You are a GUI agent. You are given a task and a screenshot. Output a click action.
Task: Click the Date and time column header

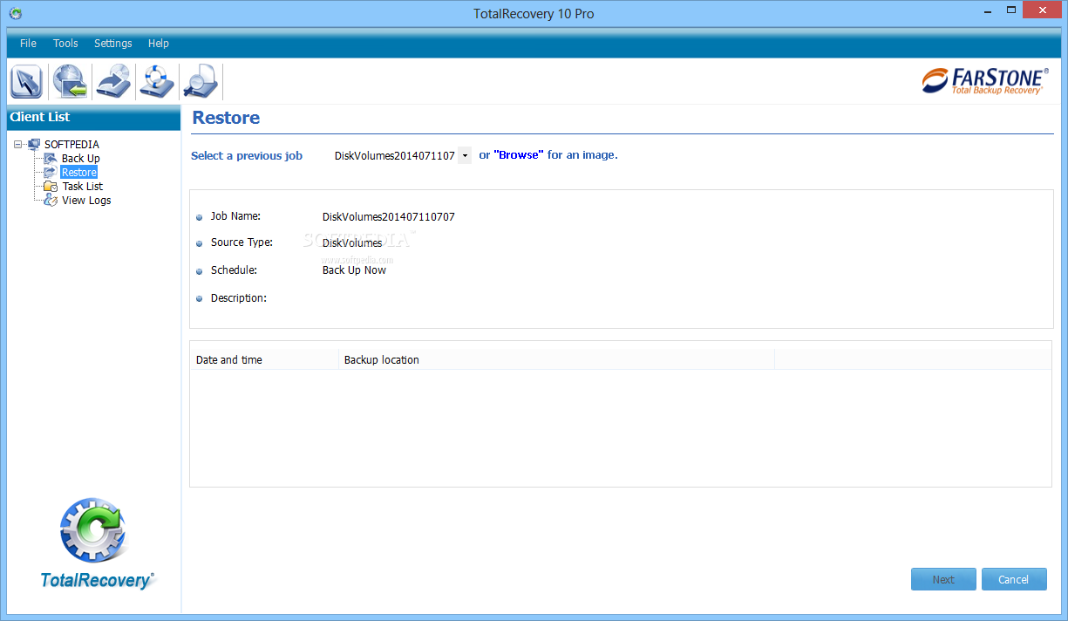point(265,359)
